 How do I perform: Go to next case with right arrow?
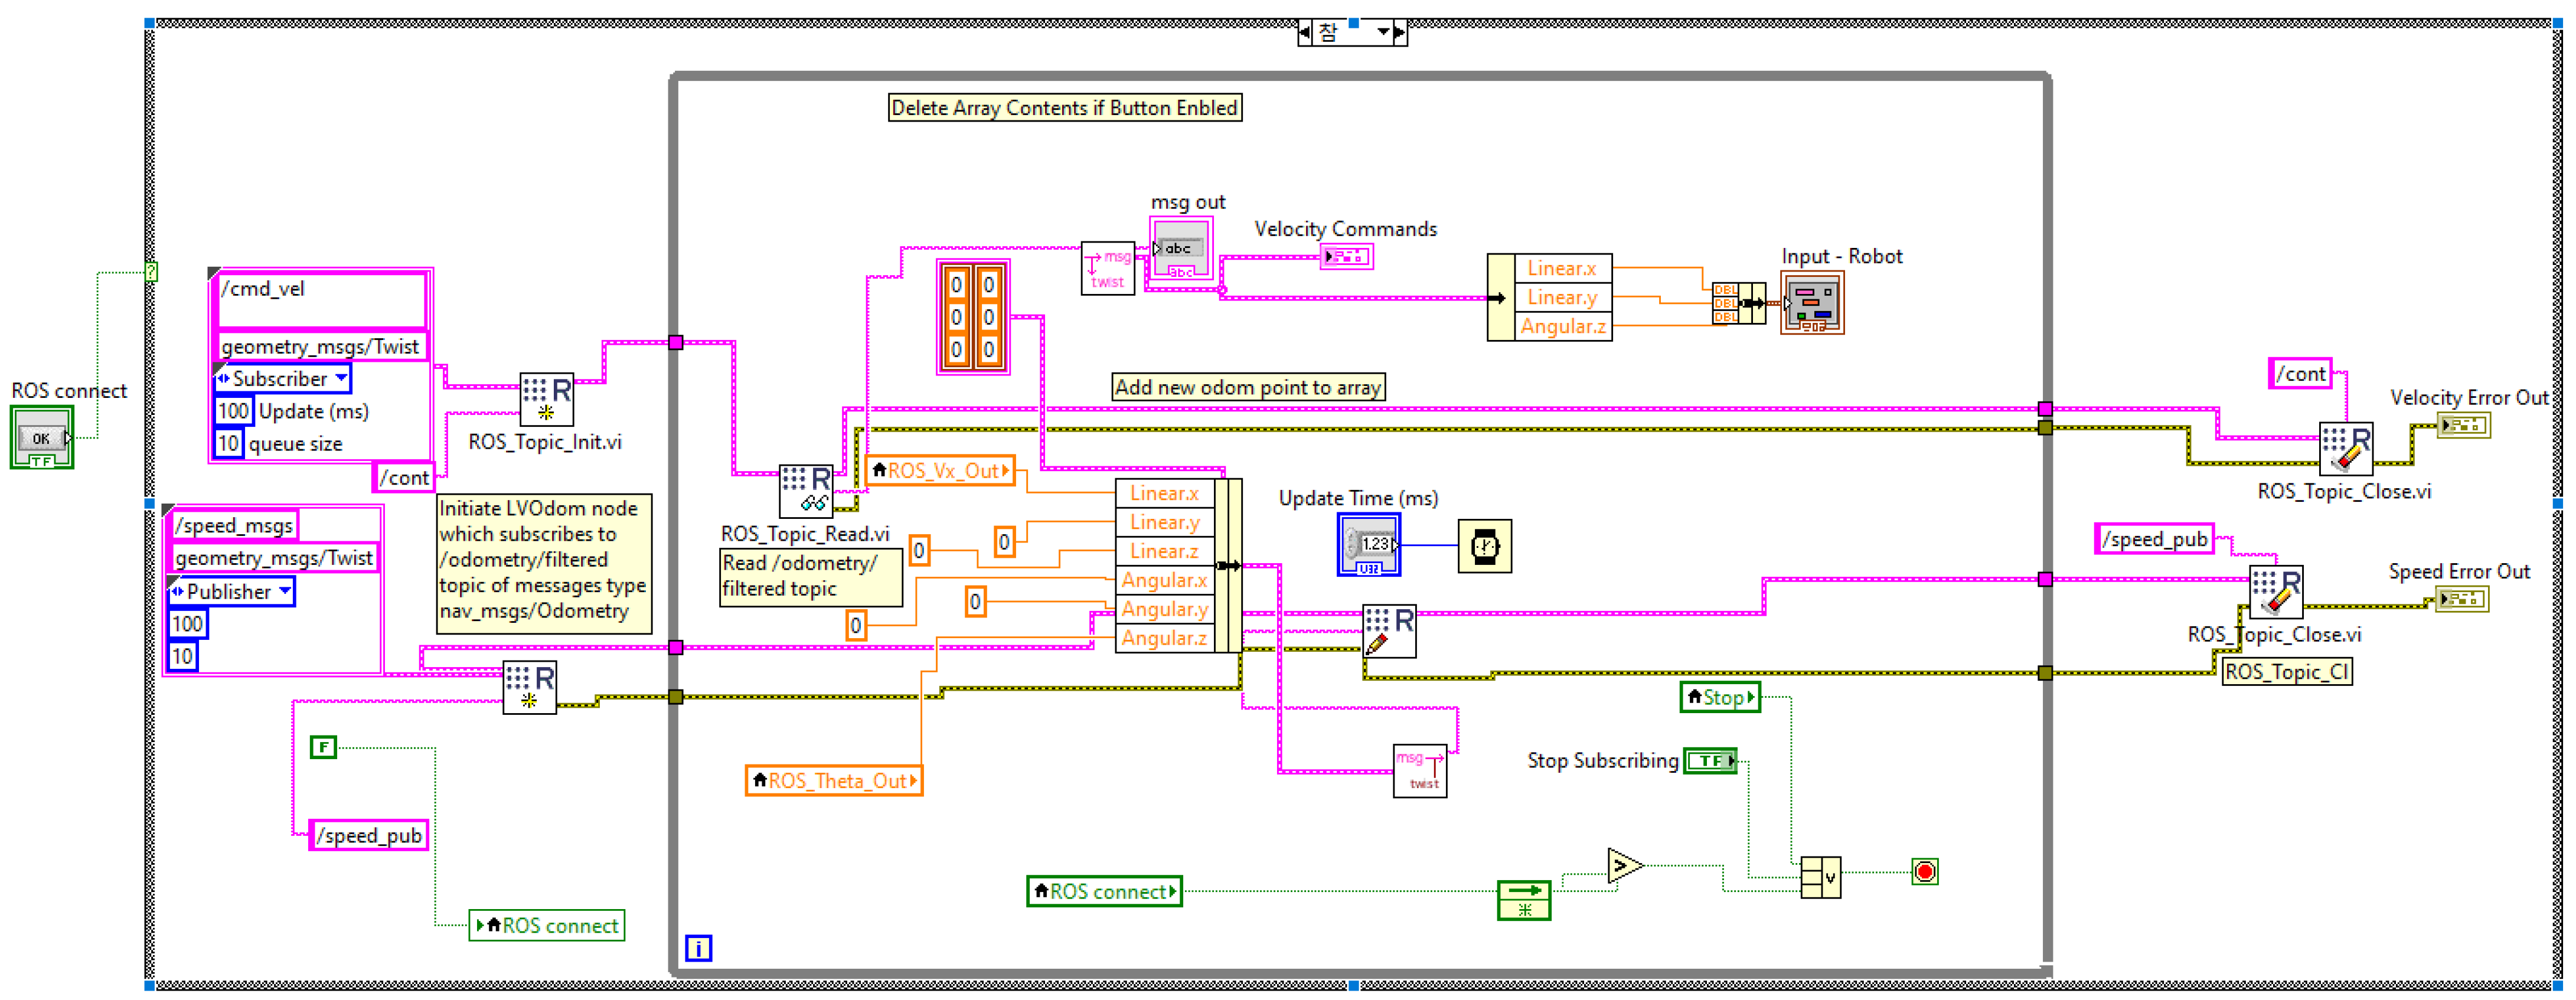[1399, 32]
